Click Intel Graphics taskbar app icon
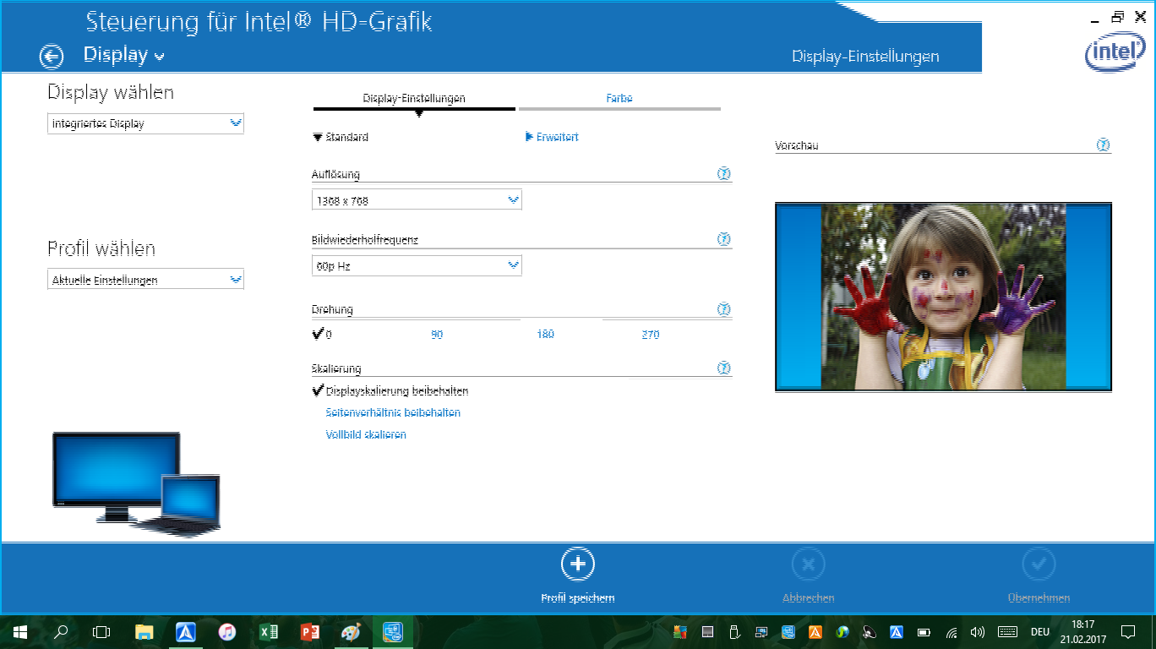This screenshot has height=649, width=1156. [x=392, y=632]
